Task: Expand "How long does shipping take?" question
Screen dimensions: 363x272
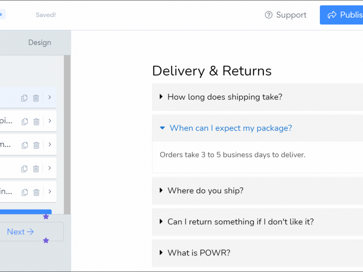Action: [x=225, y=97]
